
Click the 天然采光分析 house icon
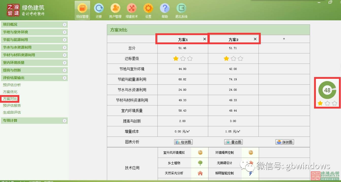(x=200, y=173)
